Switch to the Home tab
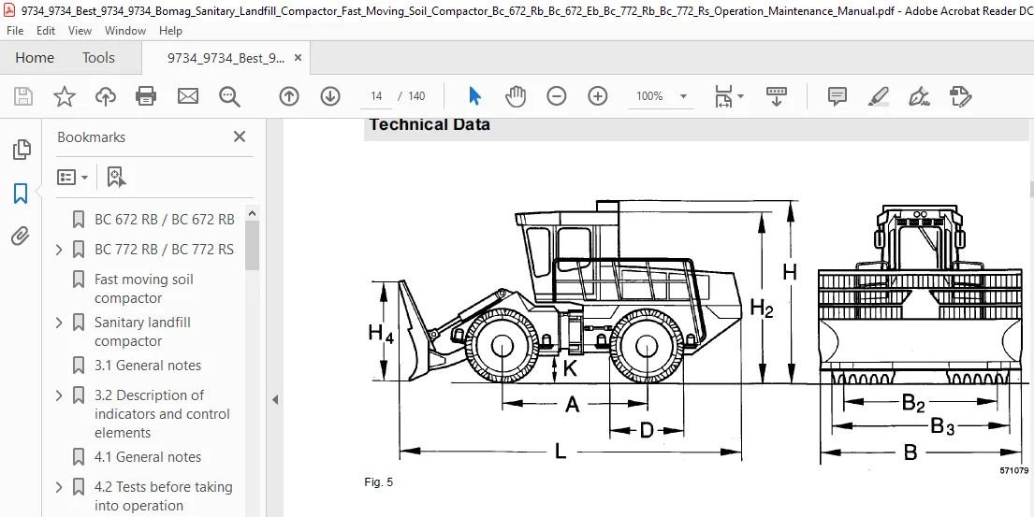 pos(35,58)
